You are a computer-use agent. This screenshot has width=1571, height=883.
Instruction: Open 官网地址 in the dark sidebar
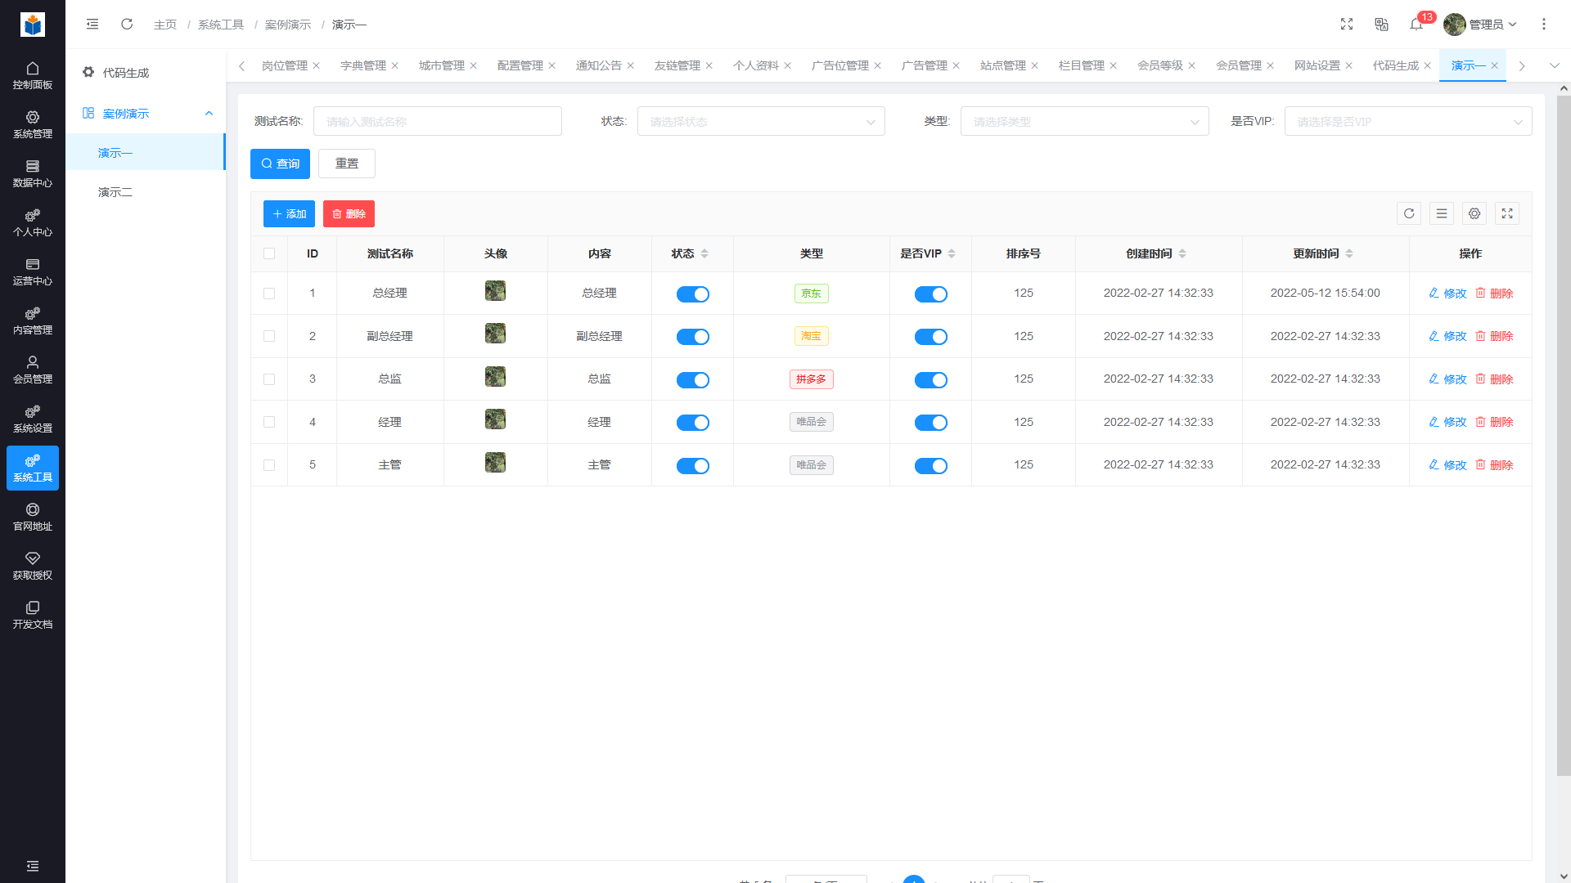pyautogui.click(x=33, y=517)
